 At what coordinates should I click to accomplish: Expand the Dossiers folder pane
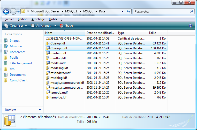tap(40, 110)
